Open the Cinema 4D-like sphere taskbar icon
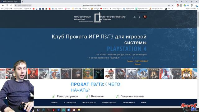This screenshot has width=199, height=112. [38, 110]
